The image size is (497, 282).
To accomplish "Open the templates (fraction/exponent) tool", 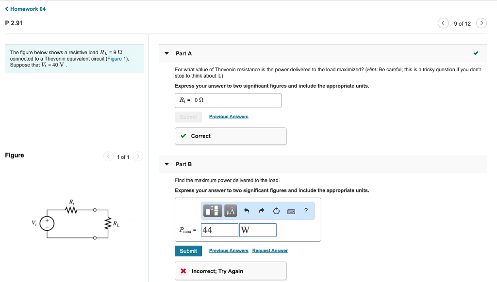I will 213,211.
